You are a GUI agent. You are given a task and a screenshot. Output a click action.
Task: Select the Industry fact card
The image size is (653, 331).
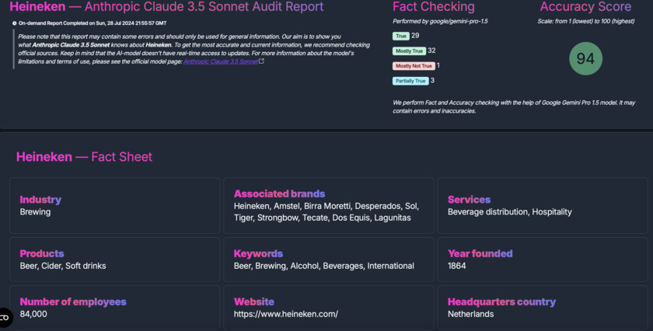(114, 205)
